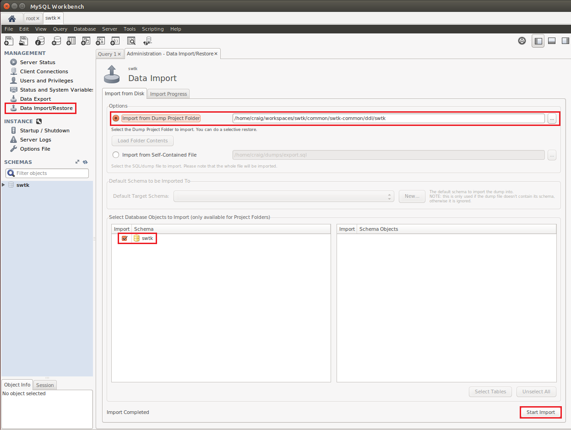The image size is (571, 430).
Task: Expand the swtk schema in the sidebar
Action: [x=4, y=185]
